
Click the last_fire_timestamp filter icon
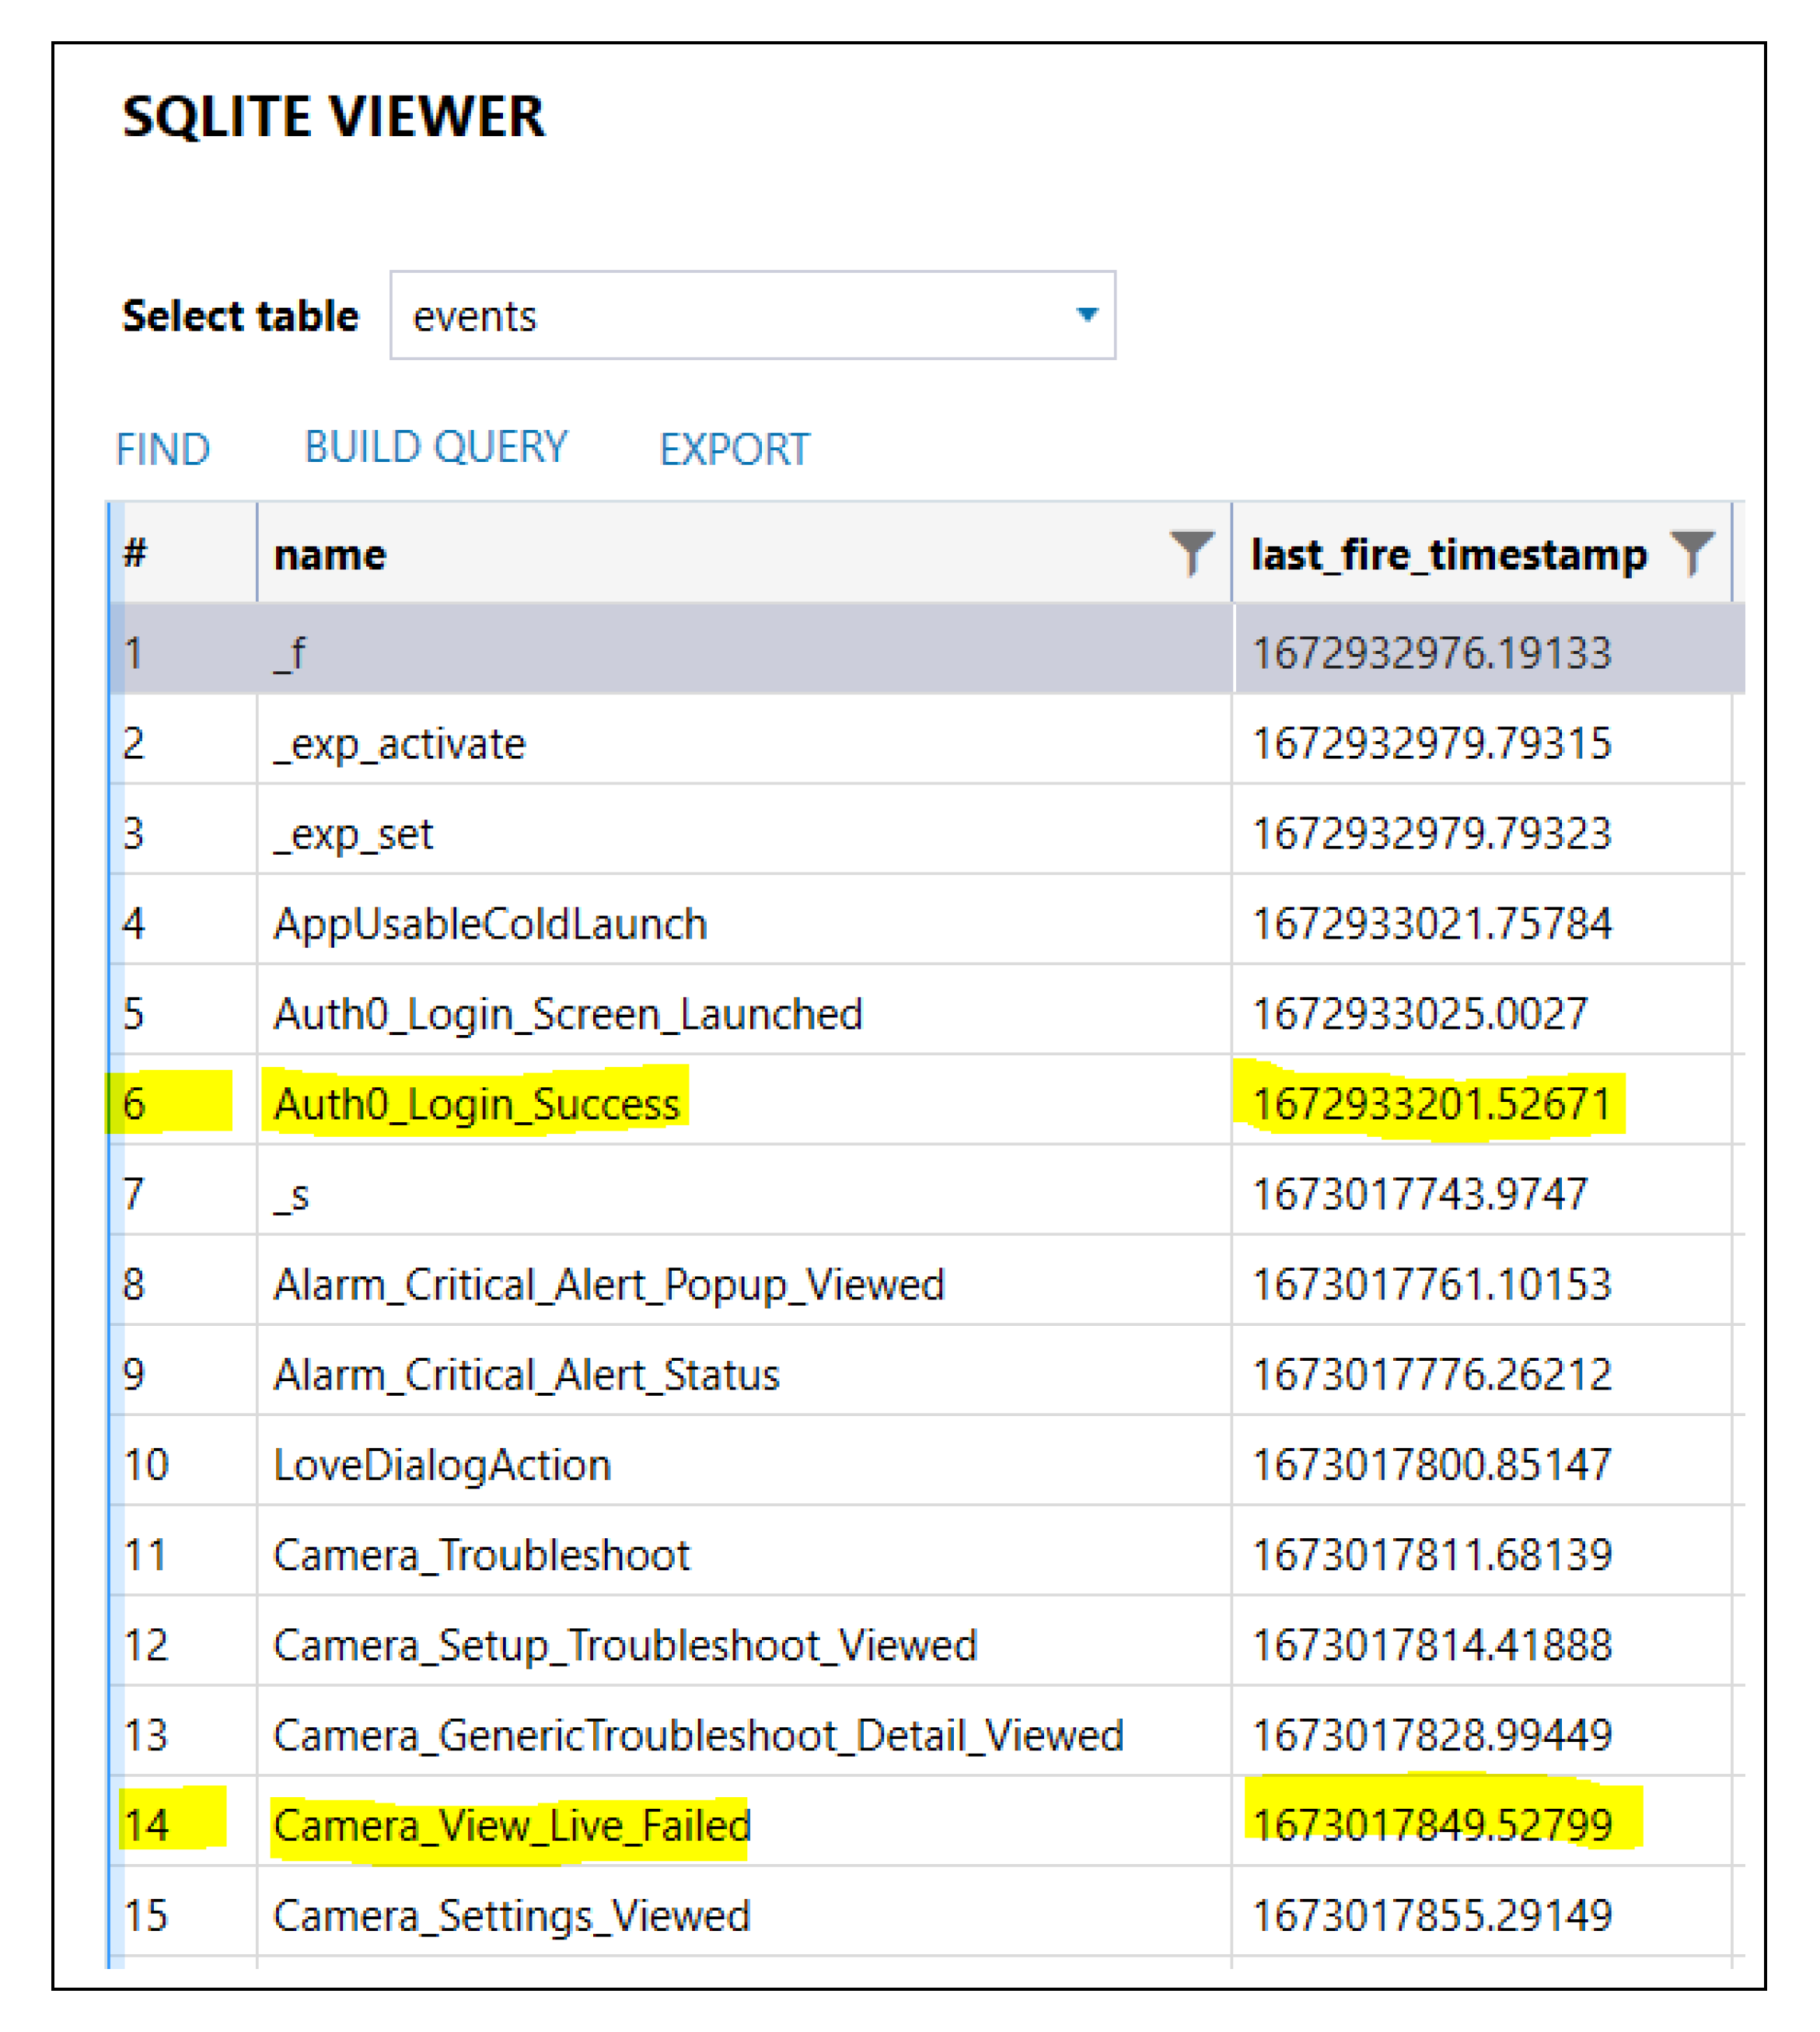[1692, 553]
